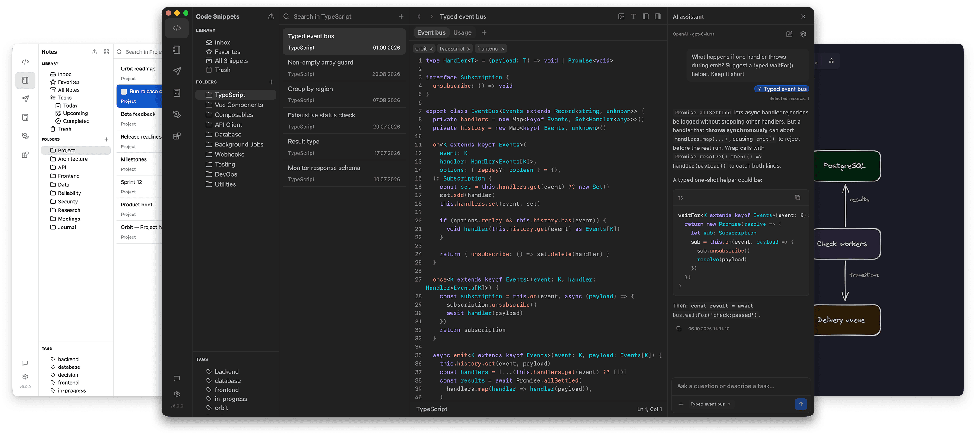976x434 pixels.
Task: Open the chat bubble icon in the dark sidebar
Action: tap(177, 379)
